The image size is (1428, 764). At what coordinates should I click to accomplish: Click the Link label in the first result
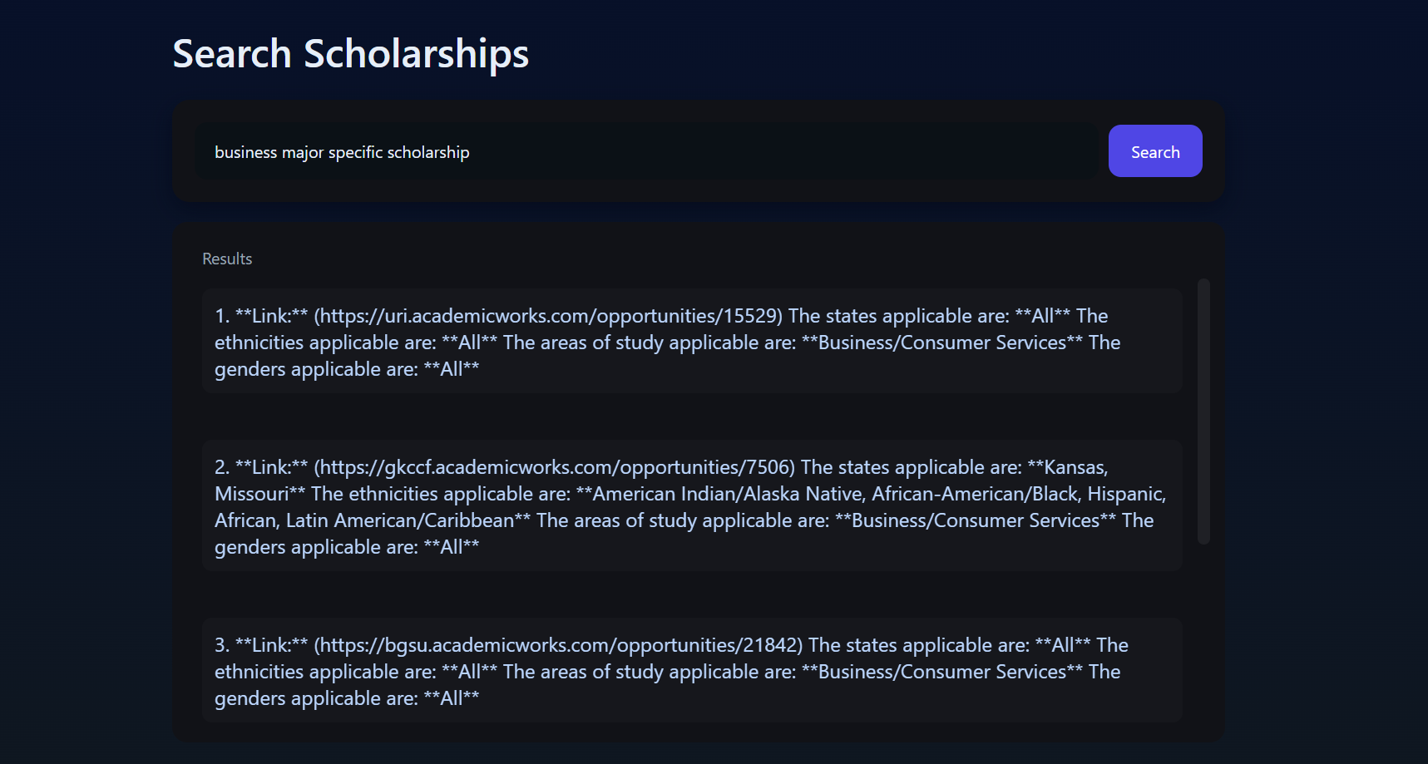[x=271, y=316]
